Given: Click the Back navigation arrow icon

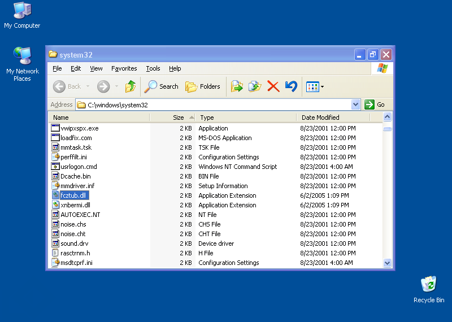Looking at the screenshot, I should point(59,86).
